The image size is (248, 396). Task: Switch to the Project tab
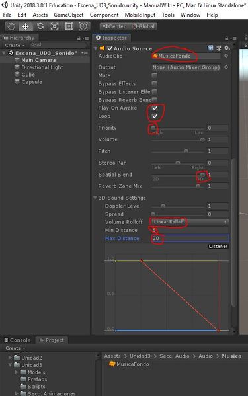click(x=52, y=340)
